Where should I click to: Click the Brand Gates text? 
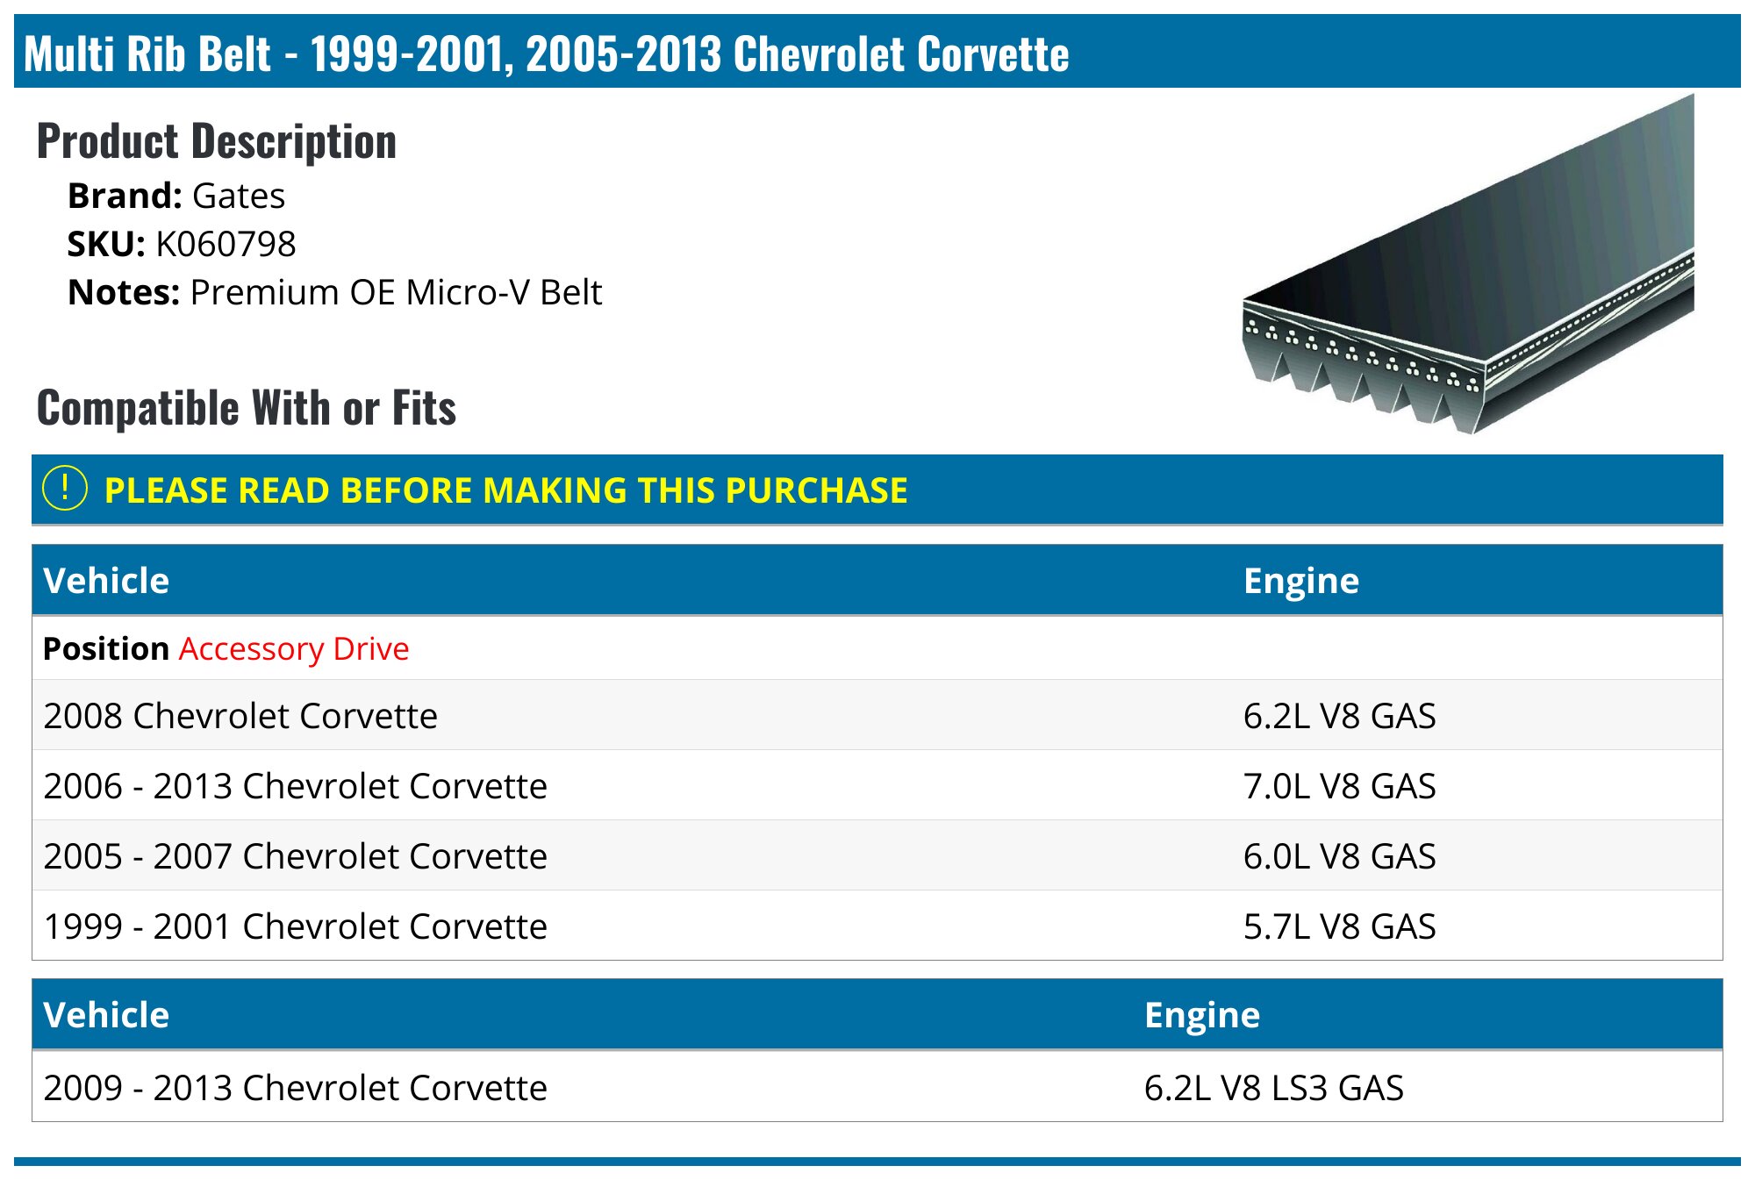click(x=176, y=196)
